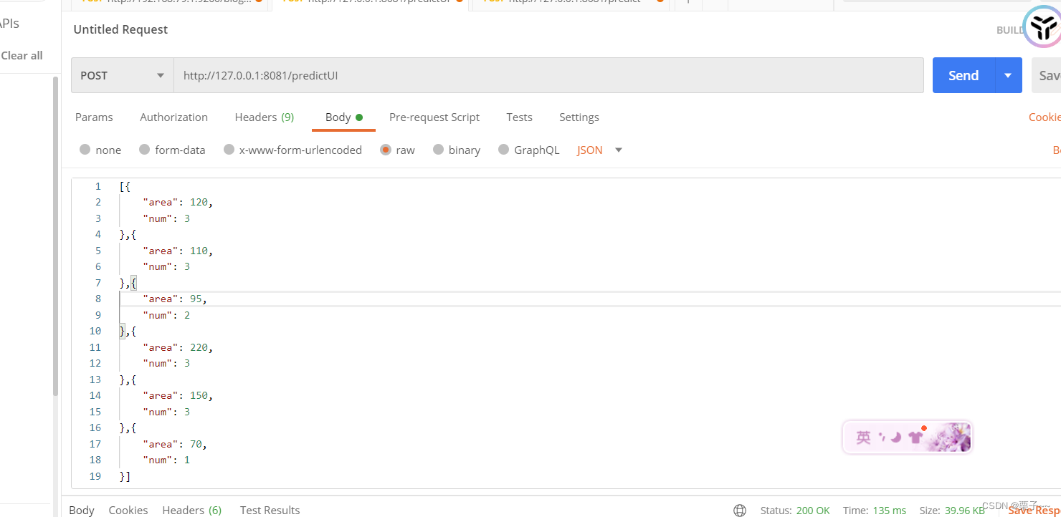
Task: Expand the Send button dropdown arrow
Action: 1008,75
